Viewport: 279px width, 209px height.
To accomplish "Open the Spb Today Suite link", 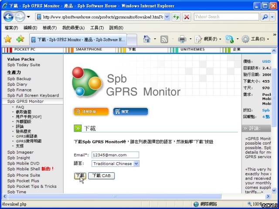I will 24,65.
